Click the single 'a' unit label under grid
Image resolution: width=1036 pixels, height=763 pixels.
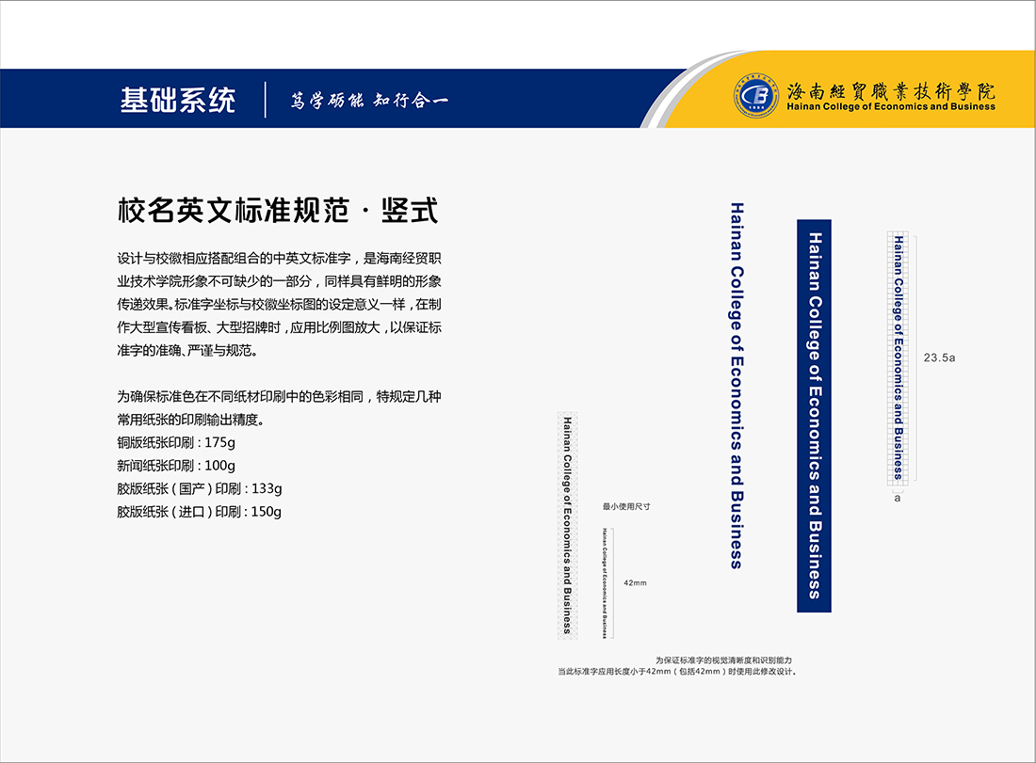coord(898,499)
